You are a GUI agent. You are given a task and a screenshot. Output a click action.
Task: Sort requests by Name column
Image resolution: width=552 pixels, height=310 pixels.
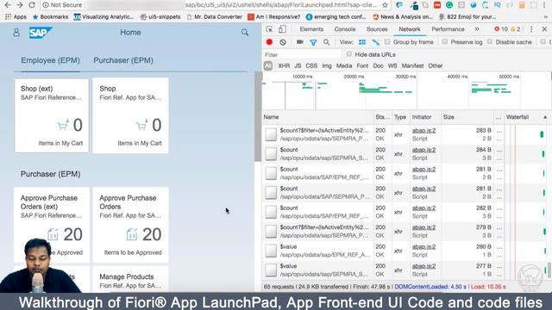(318, 117)
